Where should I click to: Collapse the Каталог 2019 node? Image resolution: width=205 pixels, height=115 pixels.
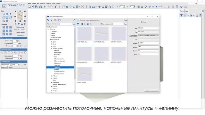[x=50, y=40]
